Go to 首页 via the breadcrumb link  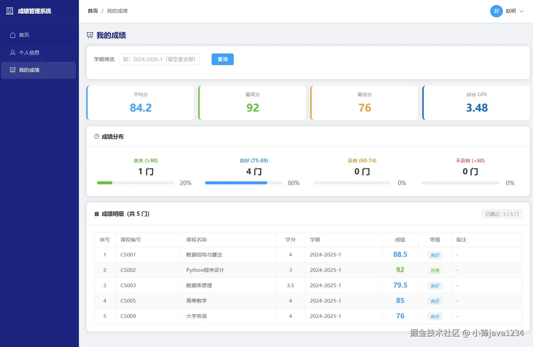93,11
